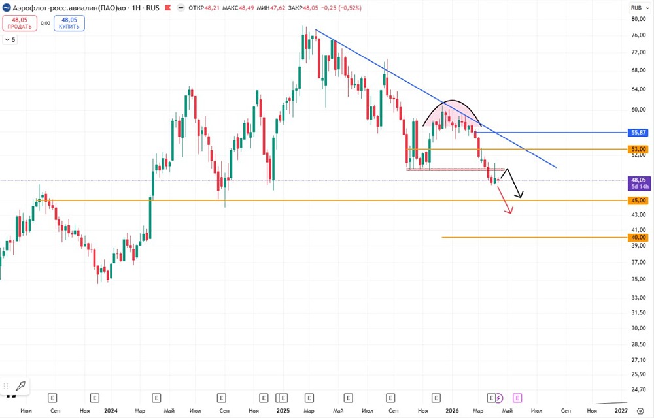The image size is (654, 418).
Task: Click the spread value 0,00 between buttons
Action: coord(46,24)
